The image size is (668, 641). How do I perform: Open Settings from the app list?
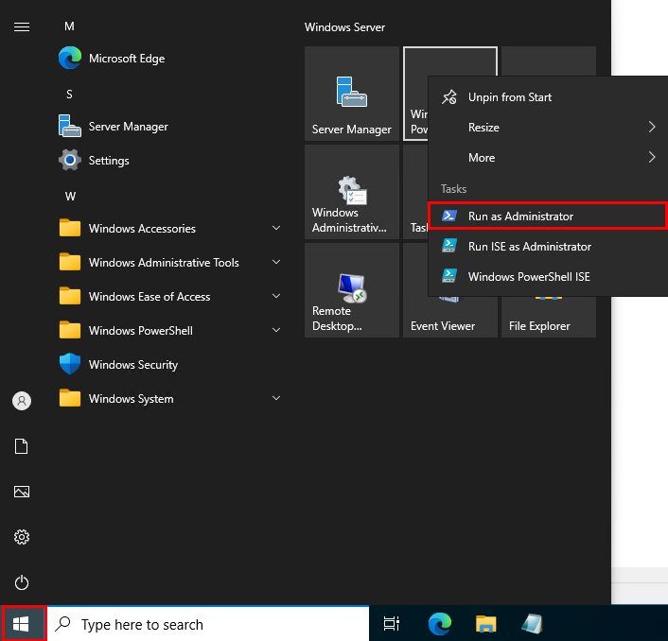[108, 161]
